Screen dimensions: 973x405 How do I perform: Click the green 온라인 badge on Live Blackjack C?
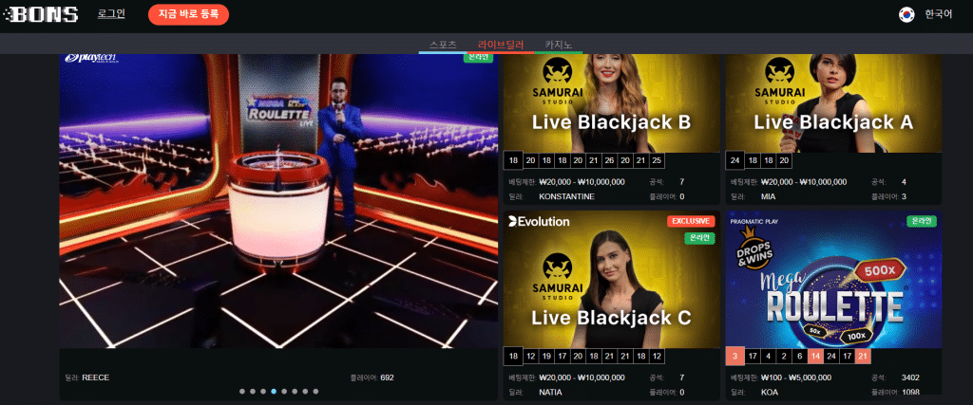(x=699, y=238)
